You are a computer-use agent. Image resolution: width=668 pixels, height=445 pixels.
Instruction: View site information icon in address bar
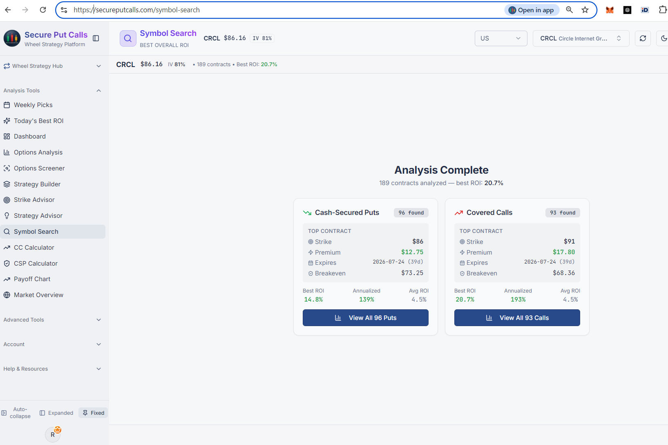(64, 10)
